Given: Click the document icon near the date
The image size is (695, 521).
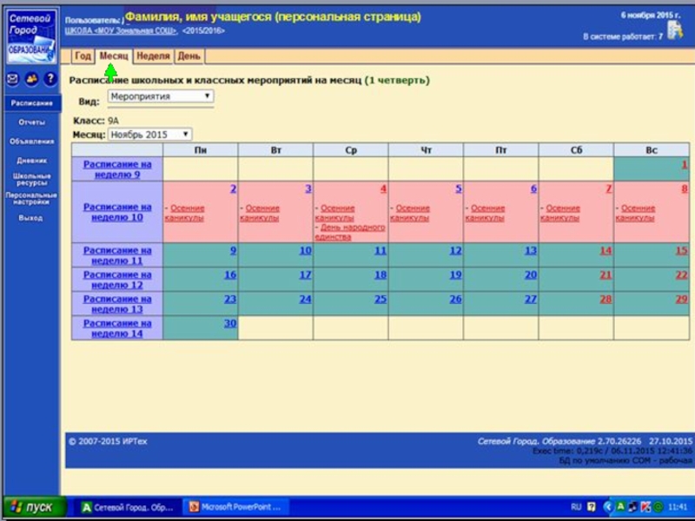Looking at the screenshot, I should pos(674,30).
